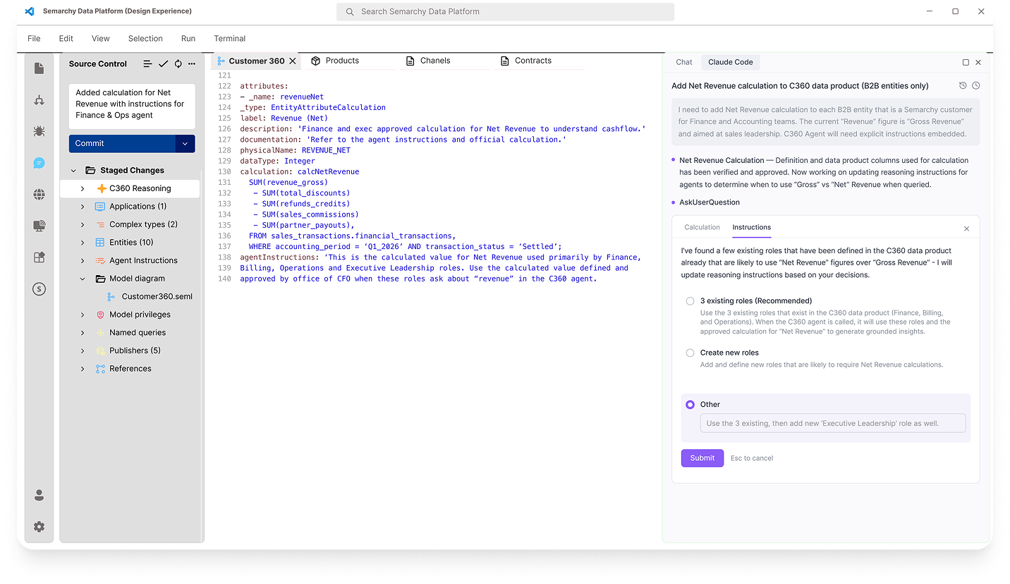Switch to the Contracts editor tab
This screenshot has height=584, width=1010.
tap(540, 61)
